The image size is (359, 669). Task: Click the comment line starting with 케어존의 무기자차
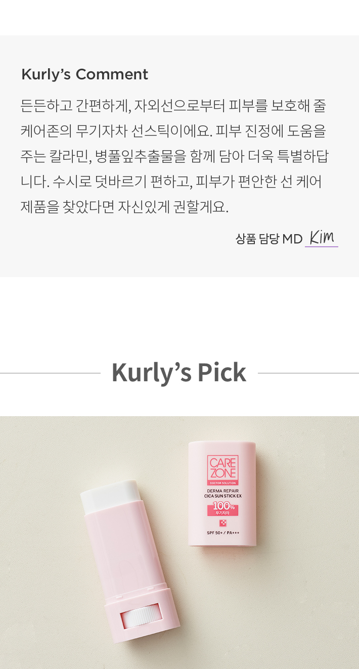[x=173, y=131]
